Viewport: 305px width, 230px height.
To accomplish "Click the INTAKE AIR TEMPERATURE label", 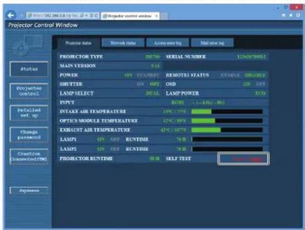I will click(x=93, y=111).
